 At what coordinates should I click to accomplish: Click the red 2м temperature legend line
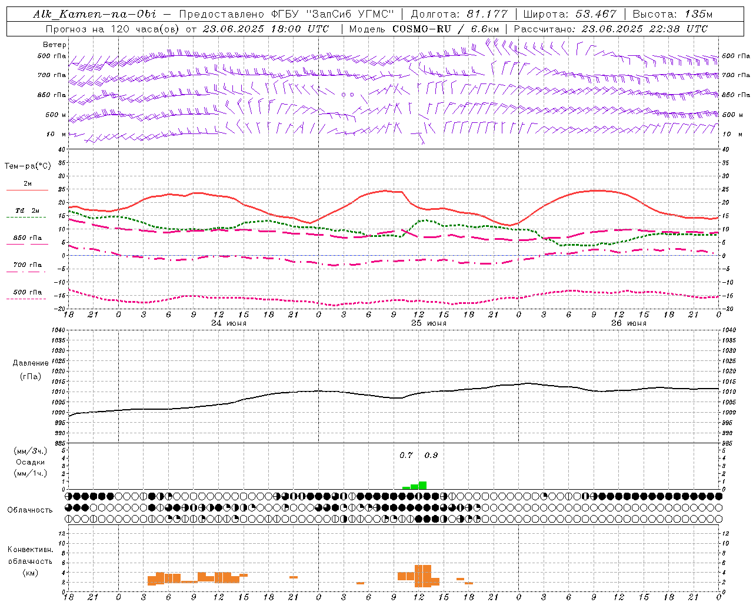click(x=27, y=190)
